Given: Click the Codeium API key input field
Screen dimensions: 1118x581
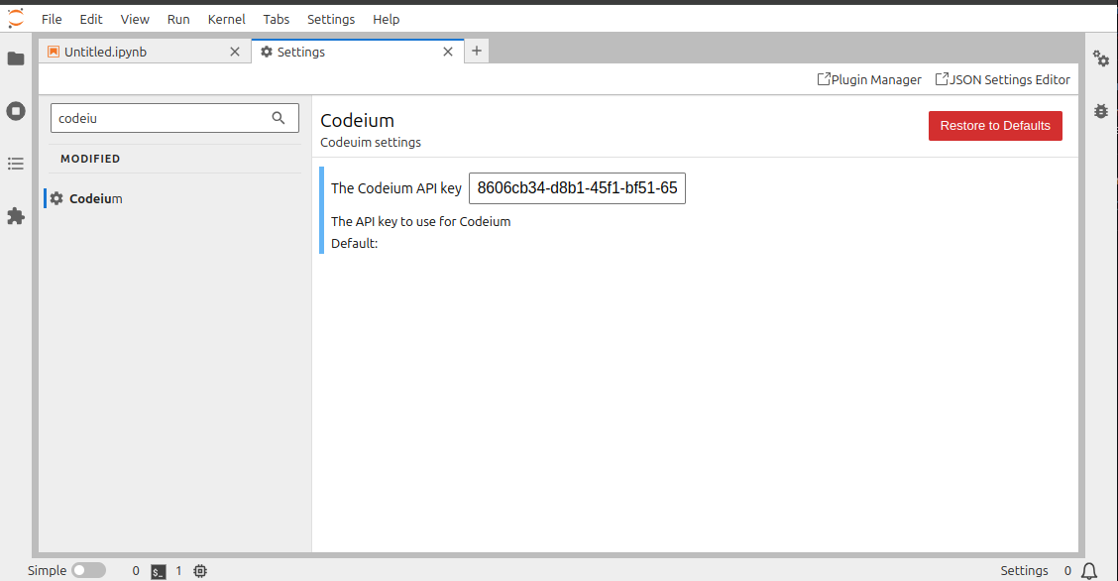Looking at the screenshot, I should point(577,188).
